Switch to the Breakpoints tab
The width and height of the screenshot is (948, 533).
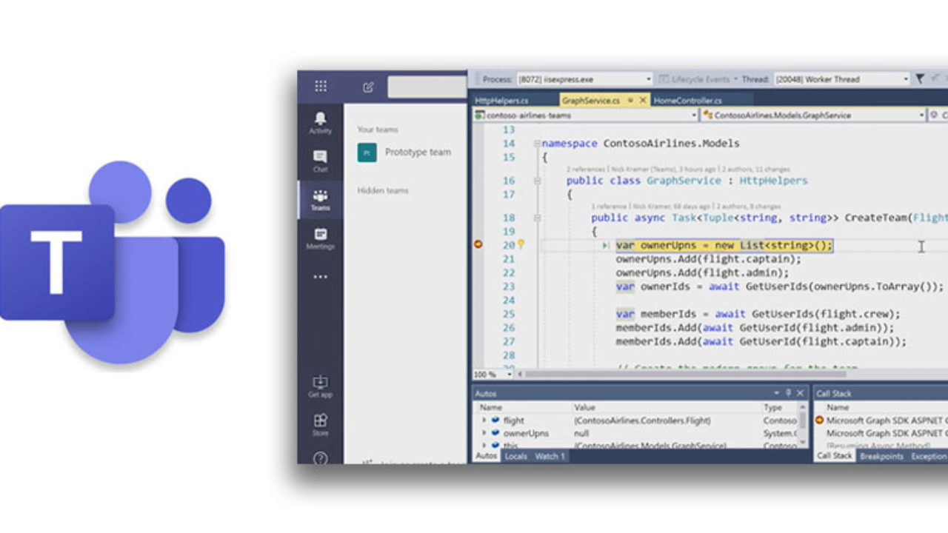coord(881,456)
